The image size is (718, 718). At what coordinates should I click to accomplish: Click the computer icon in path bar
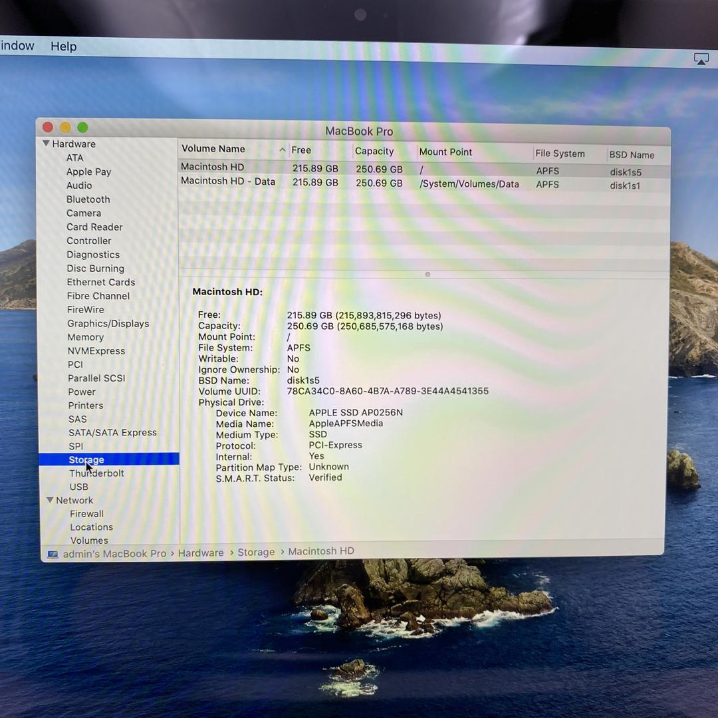[x=53, y=554]
